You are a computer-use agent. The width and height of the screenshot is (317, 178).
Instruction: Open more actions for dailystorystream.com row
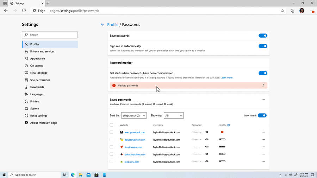click(263, 139)
